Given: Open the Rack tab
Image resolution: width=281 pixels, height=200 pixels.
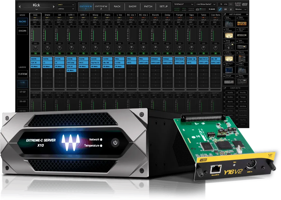Looking at the screenshot, I should [x=117, y=7].
